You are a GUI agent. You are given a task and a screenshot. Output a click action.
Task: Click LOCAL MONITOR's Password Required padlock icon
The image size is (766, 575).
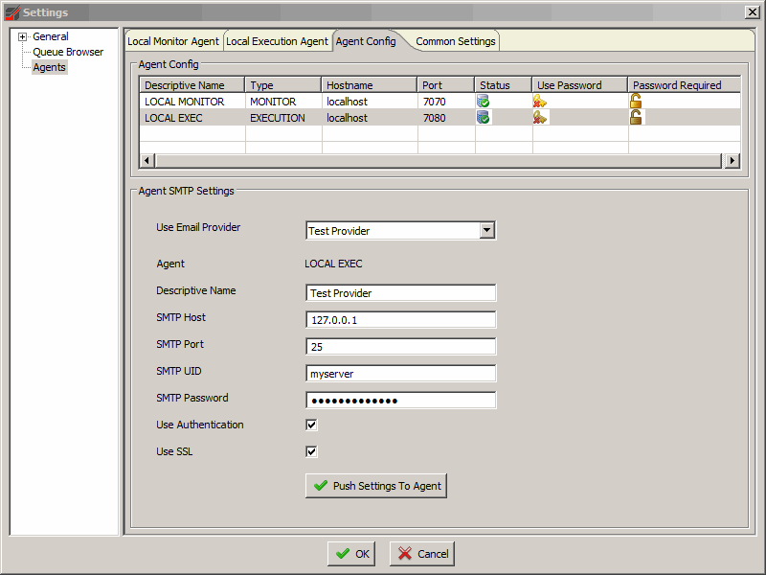tap(636, 101)
